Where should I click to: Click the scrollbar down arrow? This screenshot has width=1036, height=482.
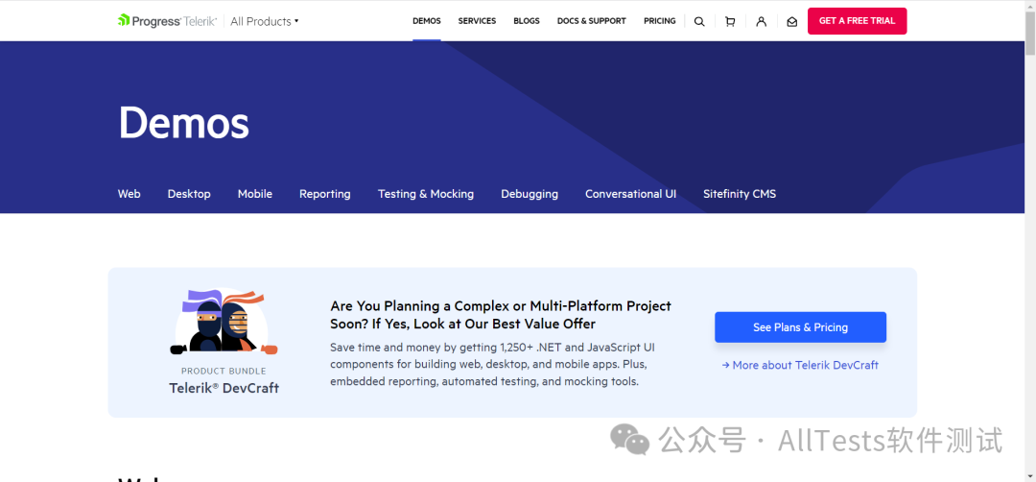pos(1030,476)
